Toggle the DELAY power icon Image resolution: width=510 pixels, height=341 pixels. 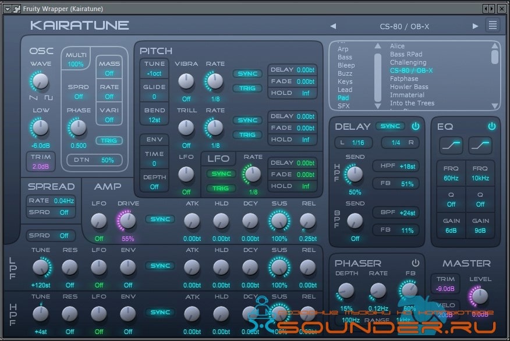[x=415, y=126]
